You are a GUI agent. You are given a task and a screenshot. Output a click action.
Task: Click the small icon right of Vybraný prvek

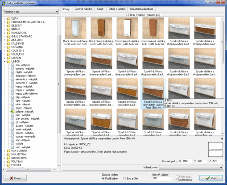222,139
